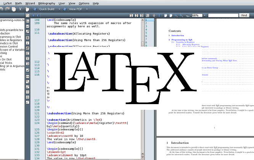Click the 68% zoom input field
Screen dimensions: 254x160
pyautogui.click(x=197, y=15)
